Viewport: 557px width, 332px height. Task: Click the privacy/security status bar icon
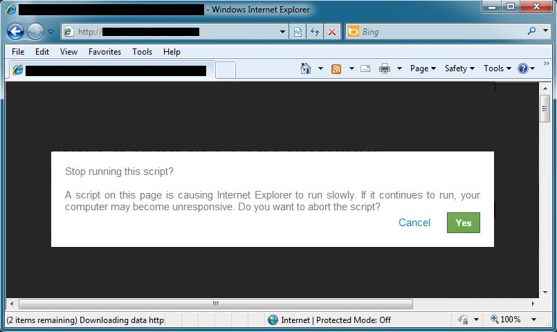(x=463, y=320)
